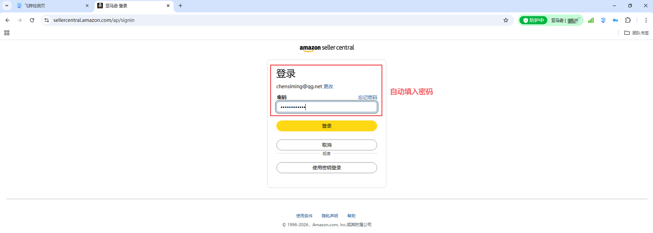Image resolution: width=653 pixels, height=233 pixels.
Task: Click the 使用密钥登录 button
Action: 327,168
